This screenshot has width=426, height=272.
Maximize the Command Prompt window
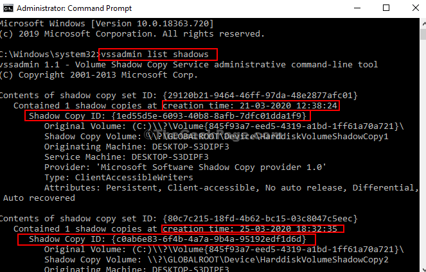click(x=385, y=8)
